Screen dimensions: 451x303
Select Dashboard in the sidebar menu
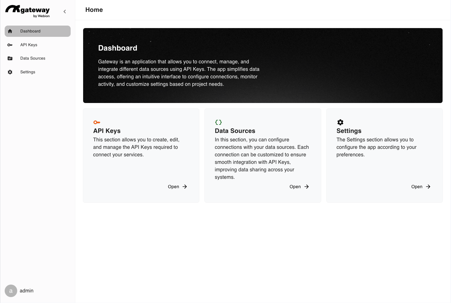pos(30,31)
